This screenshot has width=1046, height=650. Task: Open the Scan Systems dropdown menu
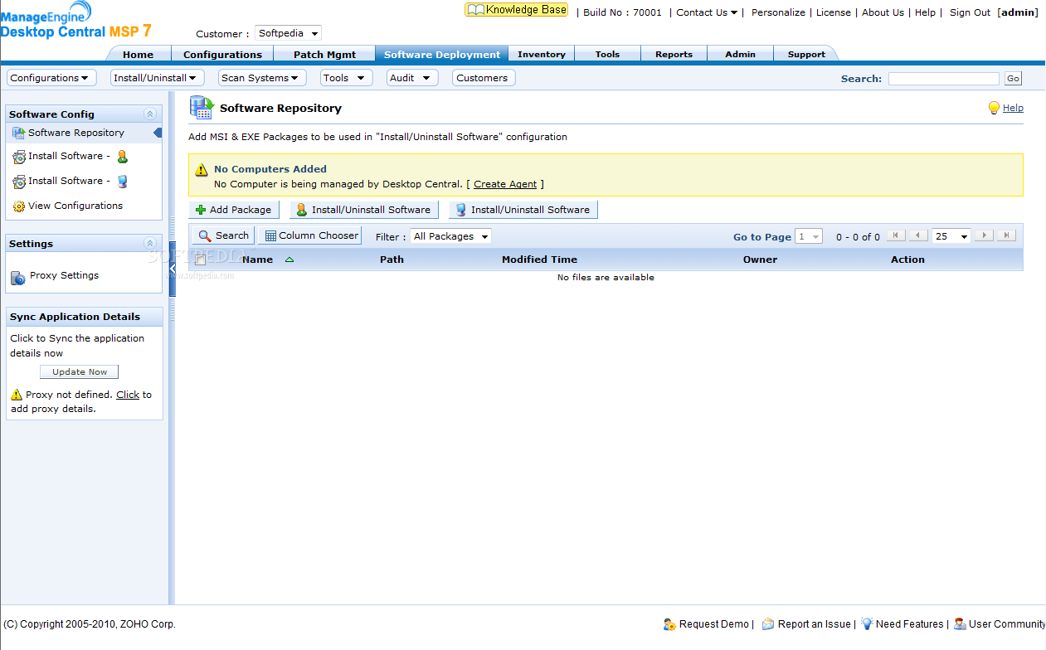[262, 78]
